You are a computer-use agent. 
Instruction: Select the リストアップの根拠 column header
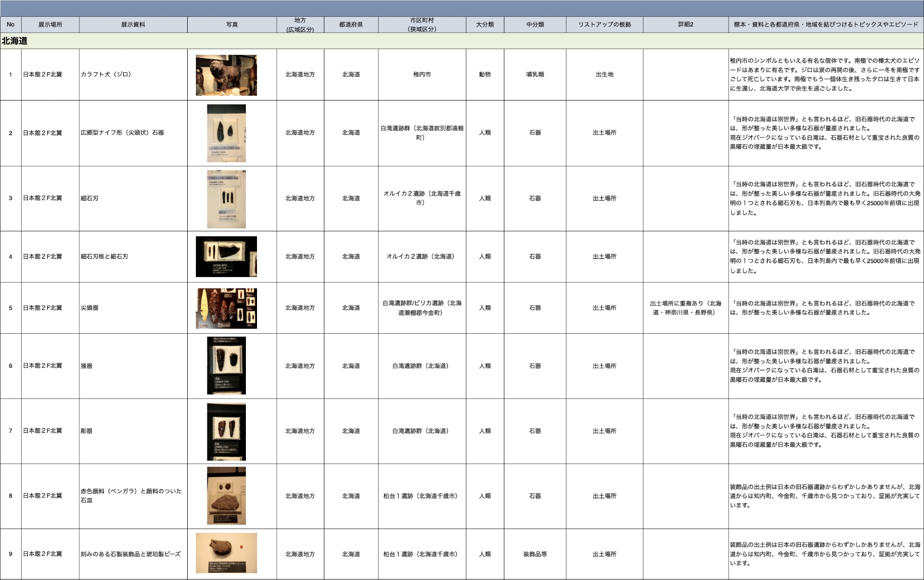[x=604, y=25]
